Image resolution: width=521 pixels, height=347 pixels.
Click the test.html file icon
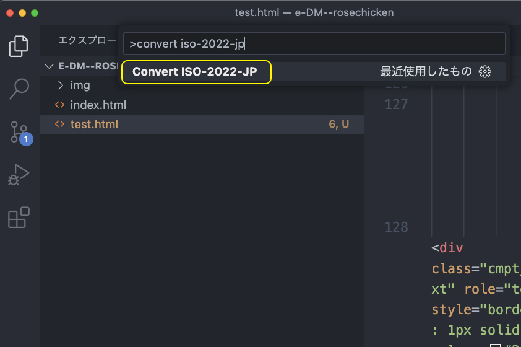pyautogui.click(x=59, y=125)
